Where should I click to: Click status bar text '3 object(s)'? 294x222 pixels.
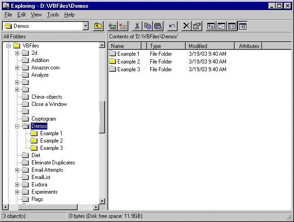[x=14, y=216]
